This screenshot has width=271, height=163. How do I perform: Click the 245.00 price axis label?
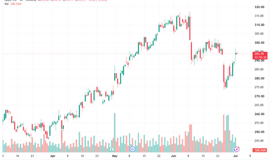click(x=260, y=141)
